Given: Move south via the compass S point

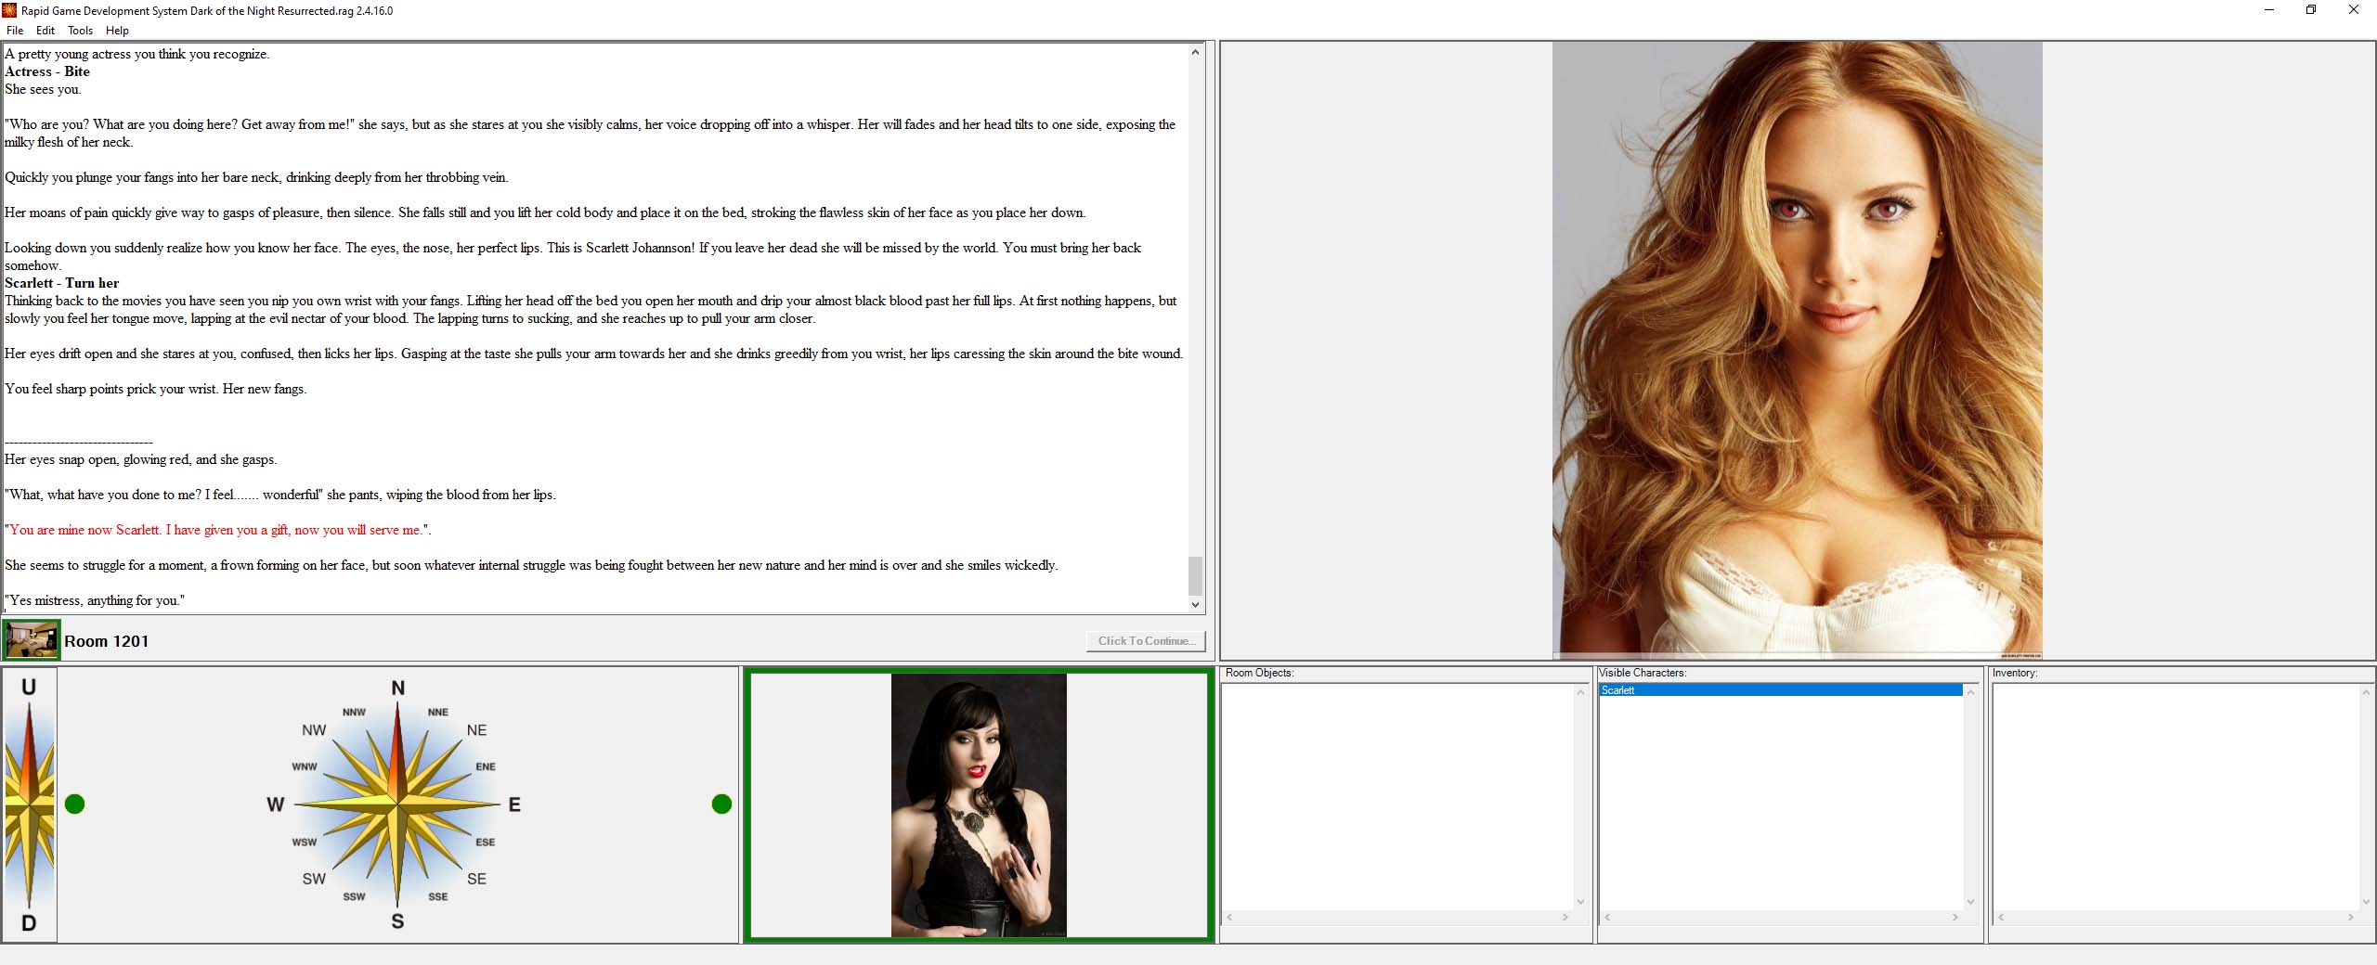Looking at the screenshot, I should 397,920.
